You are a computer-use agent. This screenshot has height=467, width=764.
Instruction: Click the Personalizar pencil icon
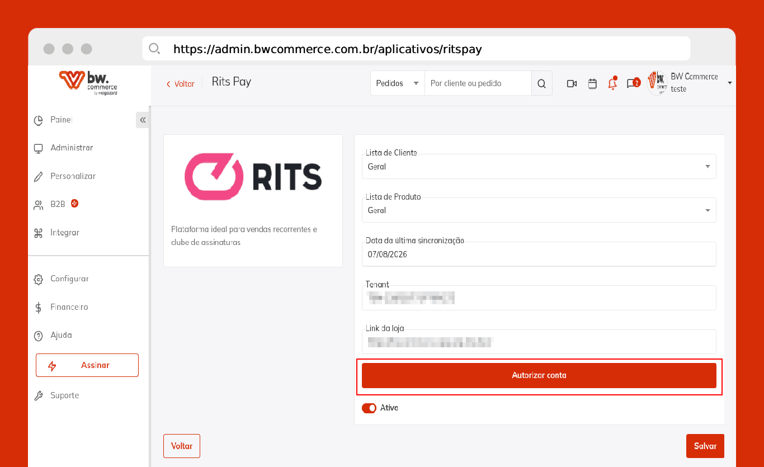(39, 177)
